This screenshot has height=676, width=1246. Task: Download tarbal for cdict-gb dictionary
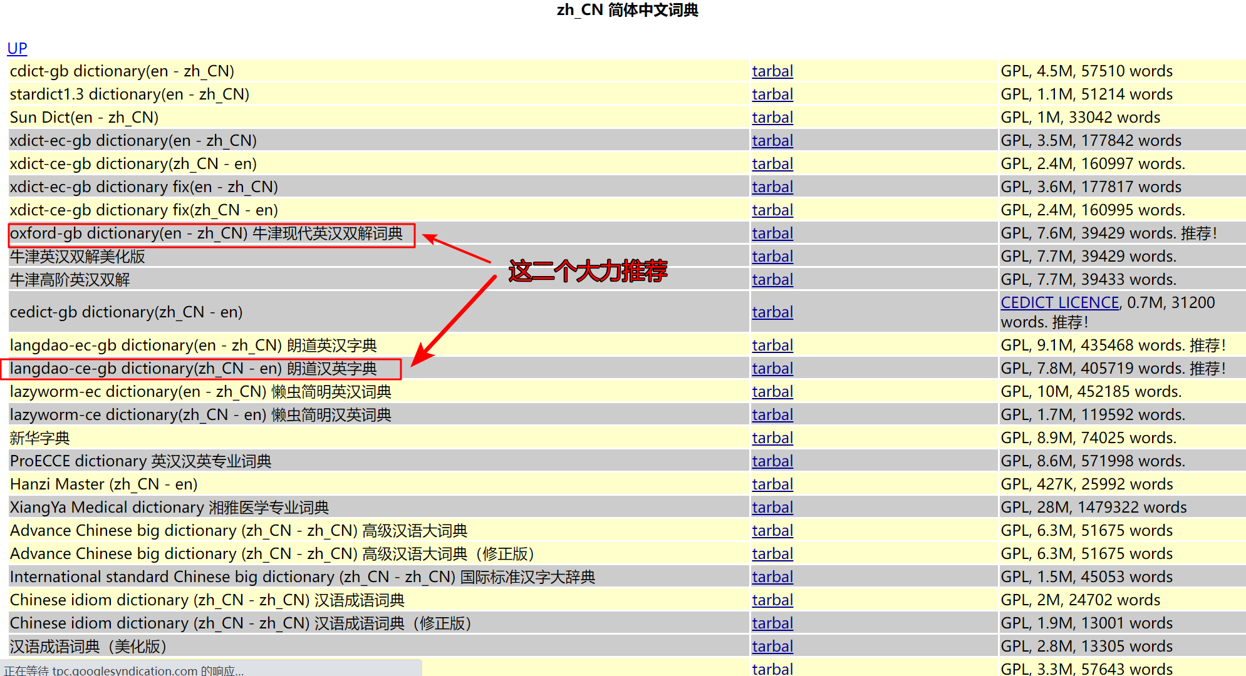[x=772, y=71]
